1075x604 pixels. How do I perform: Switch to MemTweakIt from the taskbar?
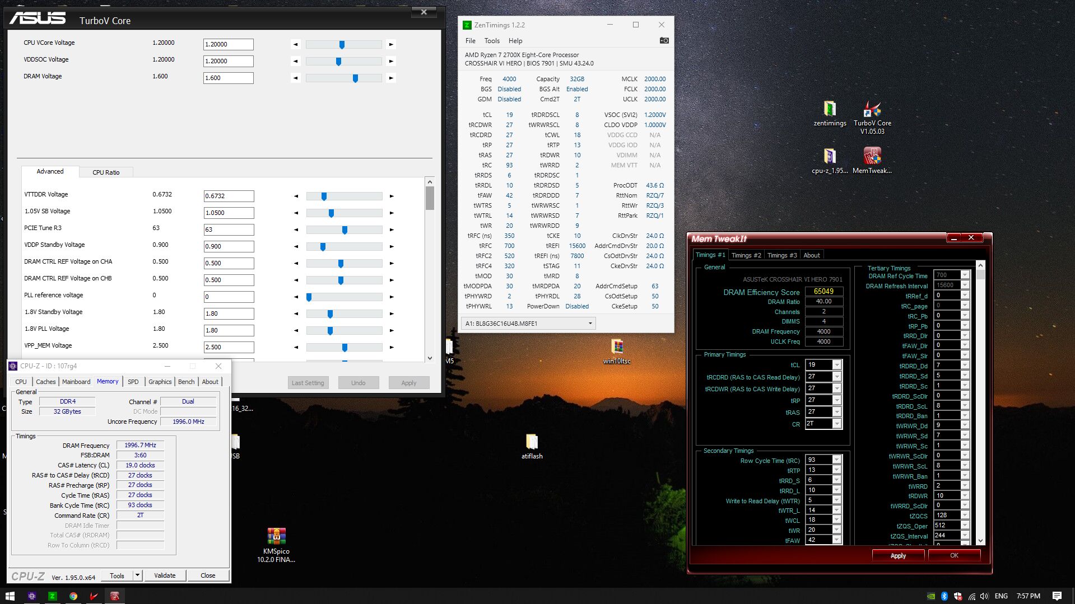115,596
